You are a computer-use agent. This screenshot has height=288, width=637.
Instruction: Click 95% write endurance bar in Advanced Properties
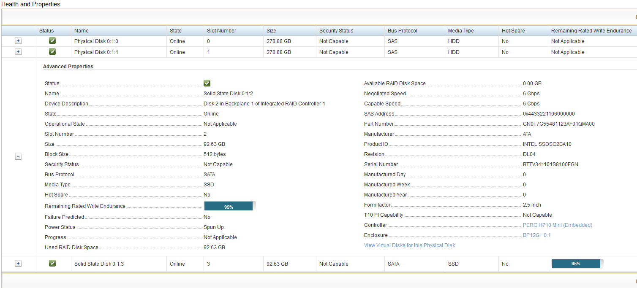tap(230, 206)
